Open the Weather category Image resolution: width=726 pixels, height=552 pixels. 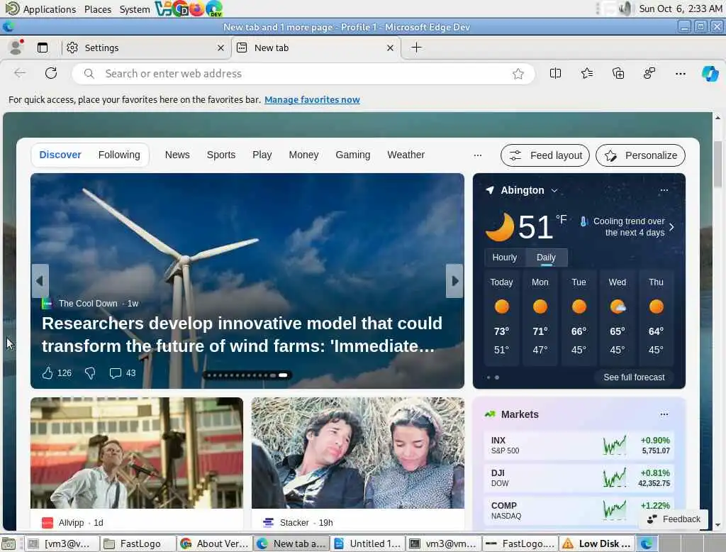[406, 155]
